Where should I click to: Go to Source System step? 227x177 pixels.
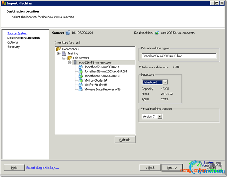pos(18,33)
